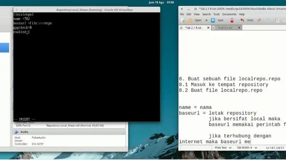Click the 'baseurl = letak repository' line
Viewport: 286px width, 160px height.
[218, 113]
